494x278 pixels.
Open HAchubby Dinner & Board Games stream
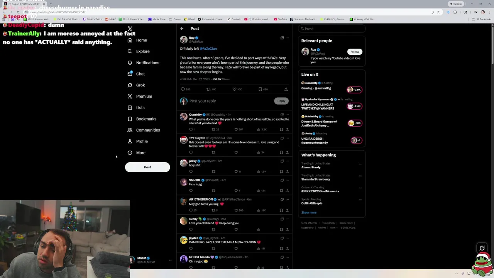pyautogui.click(x=332, y=122)
